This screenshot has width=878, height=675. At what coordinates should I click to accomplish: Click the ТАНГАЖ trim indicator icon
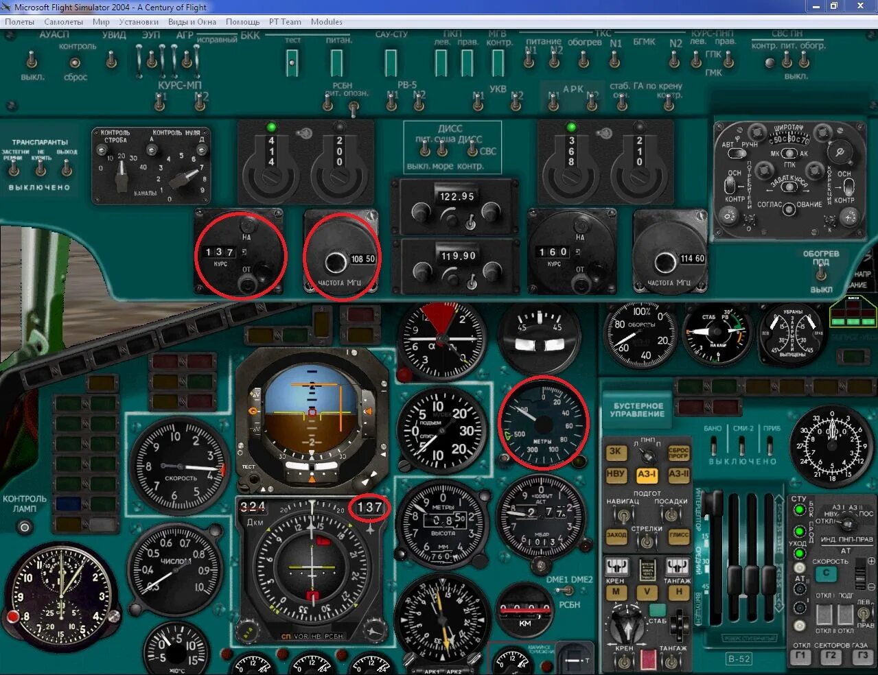(x=678, y=567)
